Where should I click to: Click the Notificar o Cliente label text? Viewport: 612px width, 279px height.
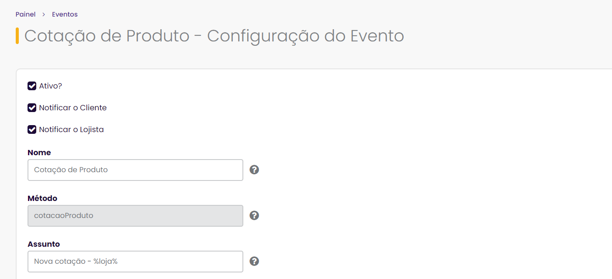(x=73, y=108)
